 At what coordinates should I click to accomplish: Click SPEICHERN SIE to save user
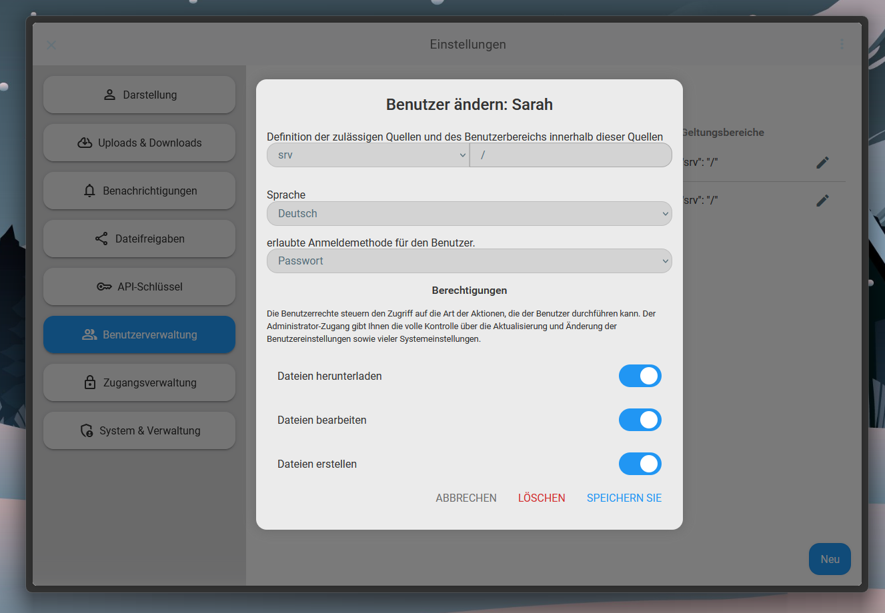624,498
